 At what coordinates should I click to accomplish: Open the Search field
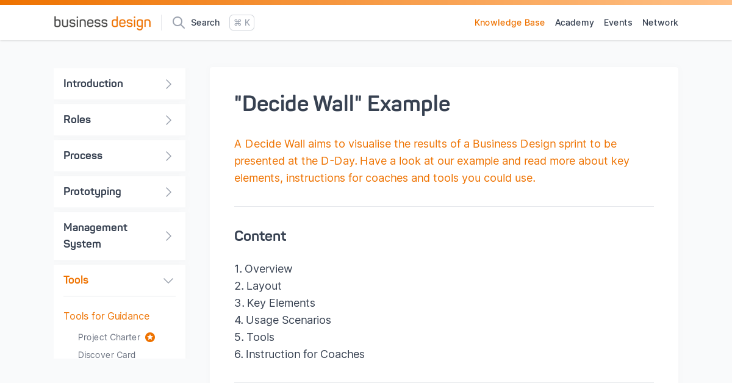pos(213,23)
